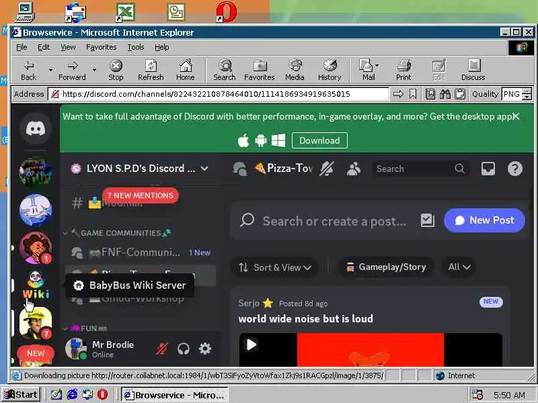Open the guidelines checklist icon beside post search
This screenshot has height=403, width=538.
click(428, 220)
